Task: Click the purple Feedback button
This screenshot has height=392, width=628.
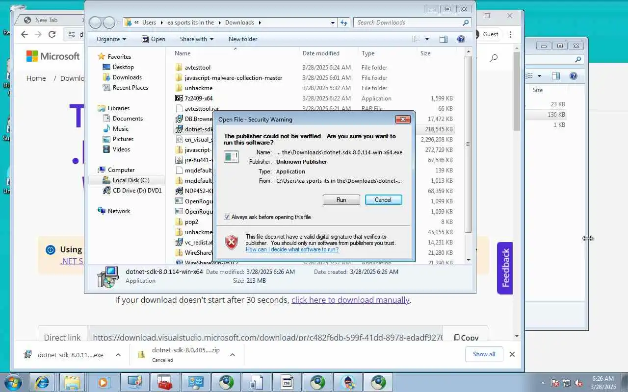Action: pyautogui.click(x=505, y=268)
